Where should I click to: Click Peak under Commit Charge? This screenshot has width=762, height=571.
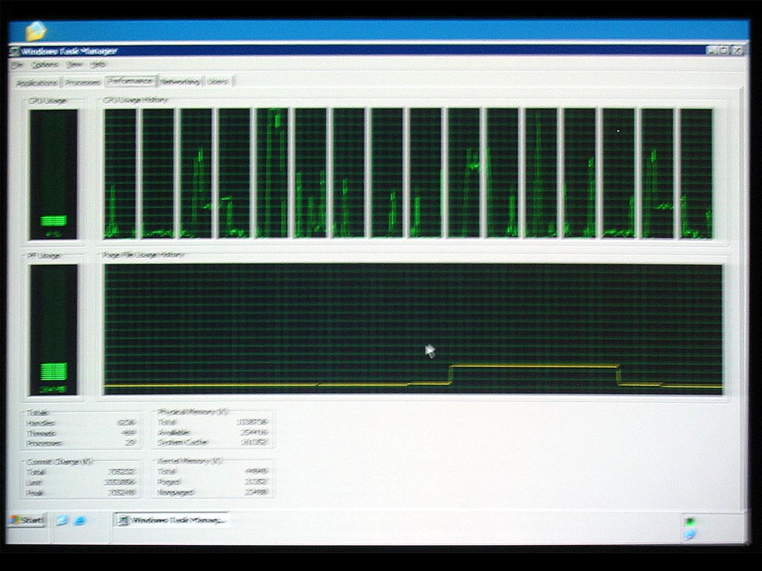[80, 493]
